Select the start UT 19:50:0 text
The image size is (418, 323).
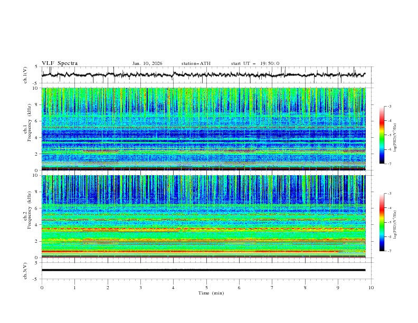coord(255,63)
